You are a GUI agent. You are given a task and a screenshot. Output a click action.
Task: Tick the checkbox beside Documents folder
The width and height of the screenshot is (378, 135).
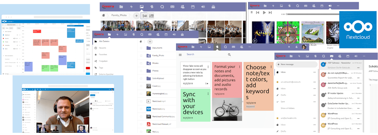141,48
